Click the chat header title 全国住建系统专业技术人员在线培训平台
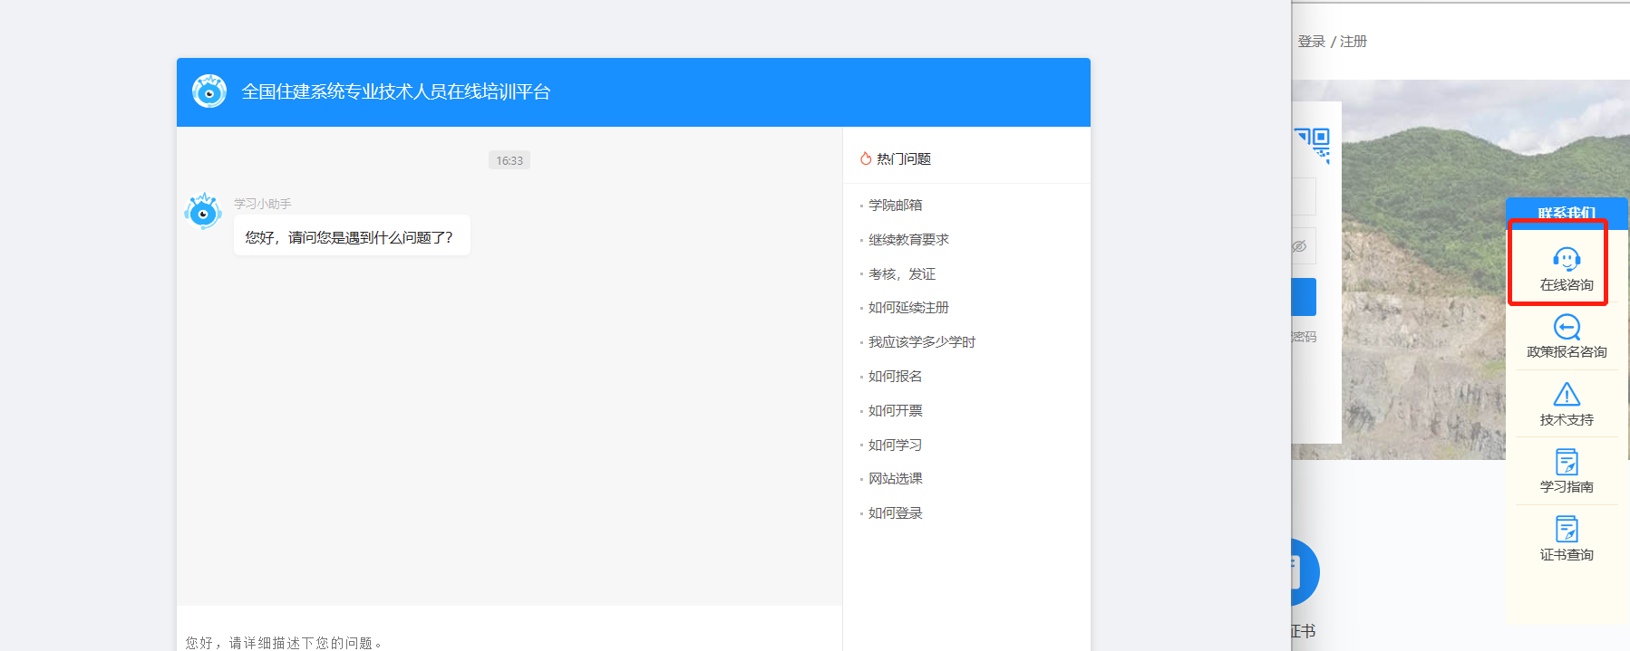 pyautogui.click(x=396, y=91)
